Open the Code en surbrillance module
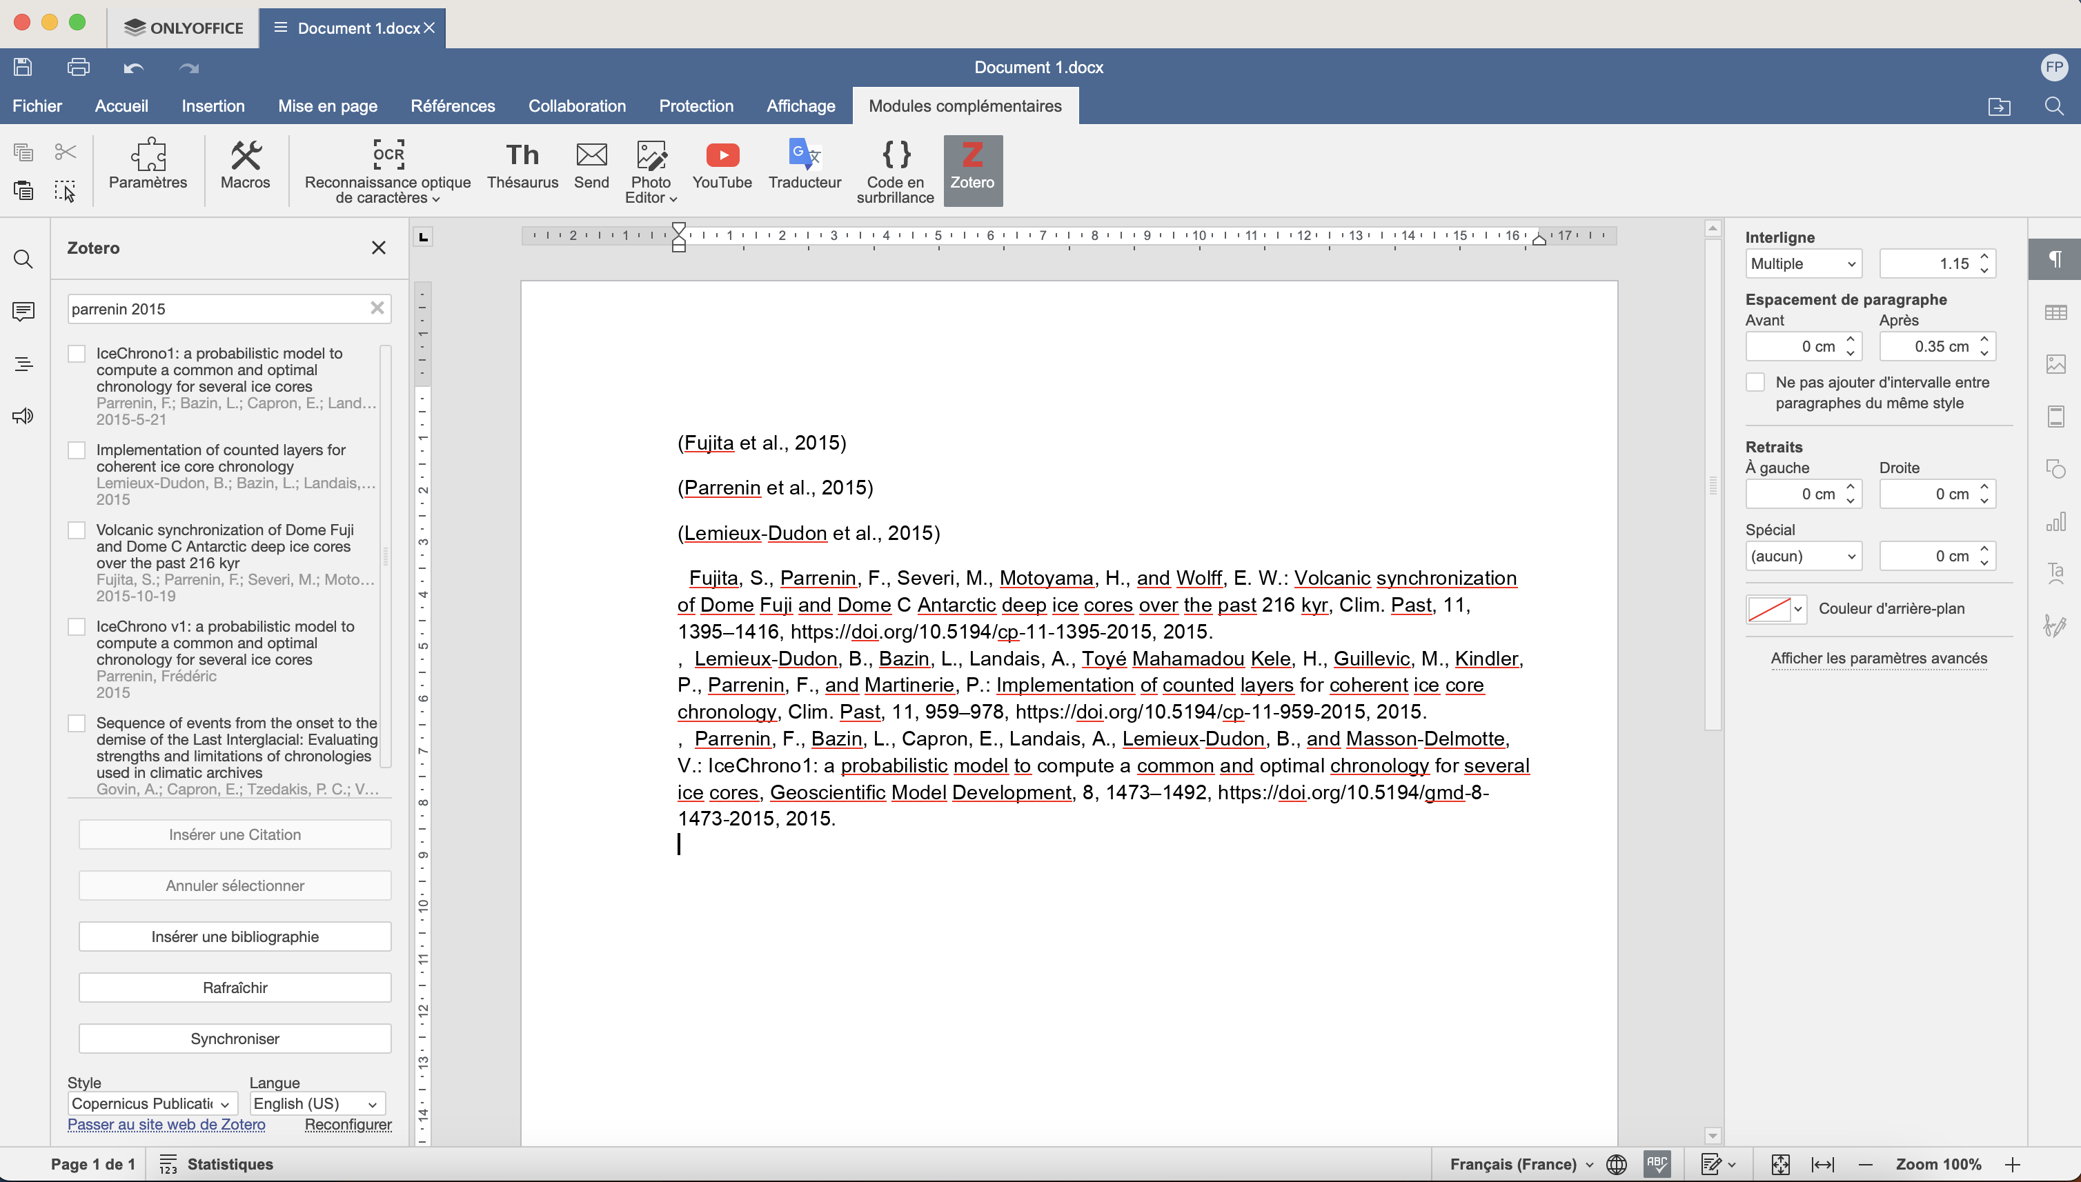 tap(894, 170)
